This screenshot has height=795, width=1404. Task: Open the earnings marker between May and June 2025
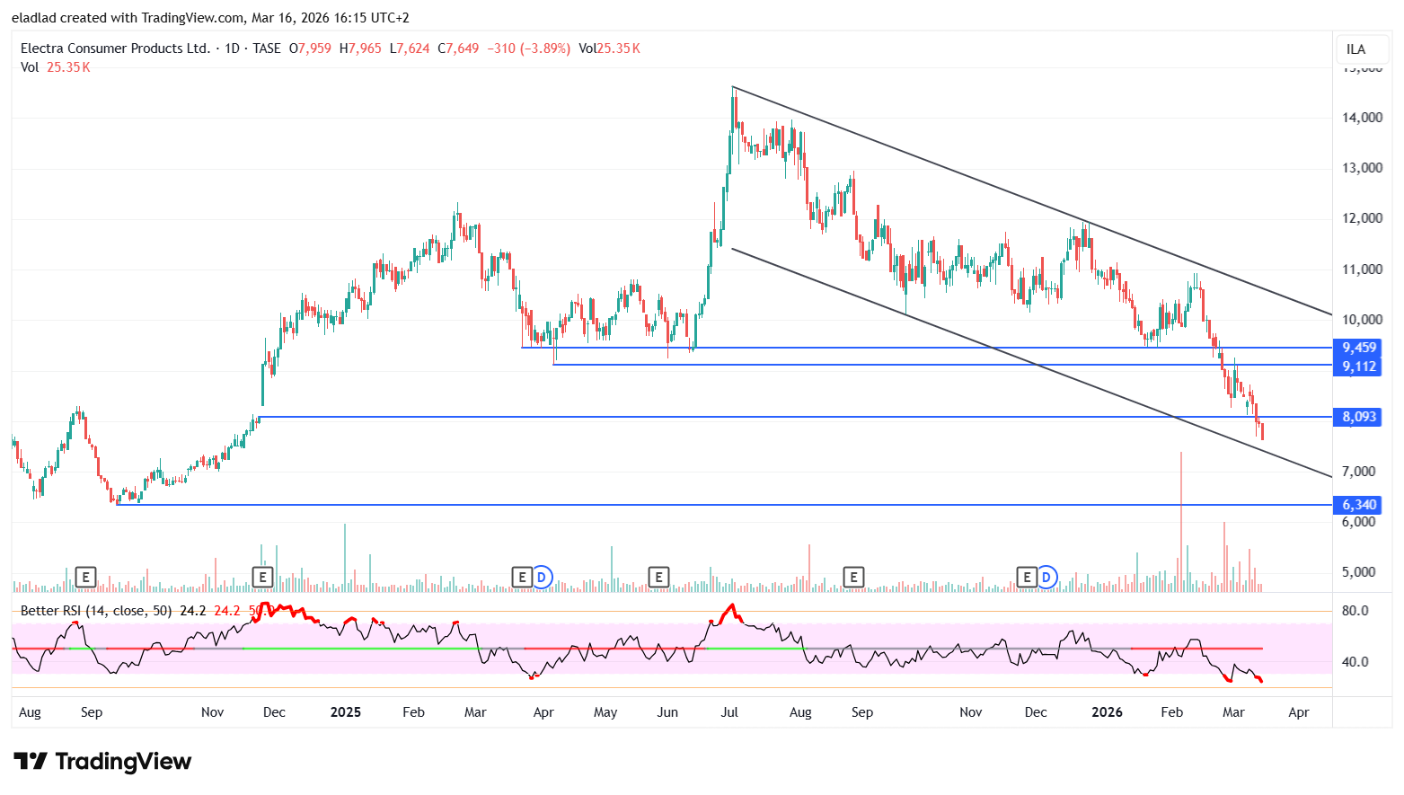coord(658,577)
